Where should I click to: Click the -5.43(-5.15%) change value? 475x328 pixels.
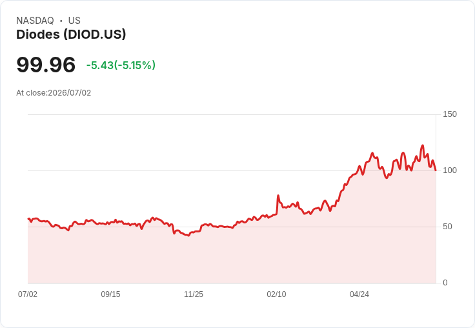click(x=121, y=65)
